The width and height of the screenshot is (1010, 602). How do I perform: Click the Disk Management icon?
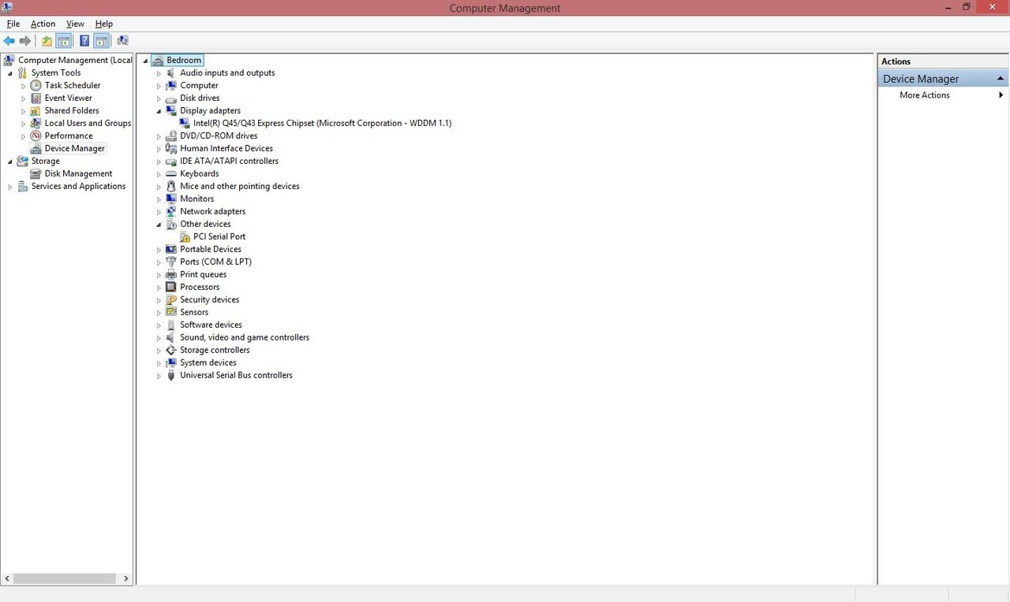tap(36, 173)
